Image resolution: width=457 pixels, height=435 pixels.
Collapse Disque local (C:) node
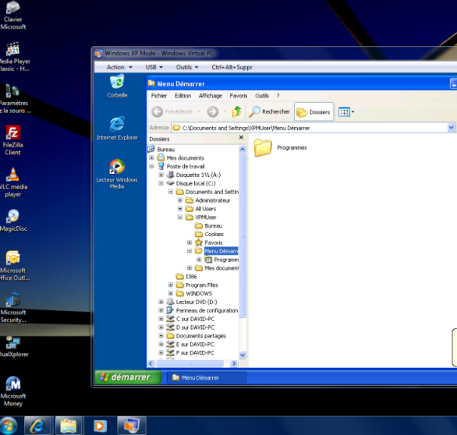tap(161, 183)
